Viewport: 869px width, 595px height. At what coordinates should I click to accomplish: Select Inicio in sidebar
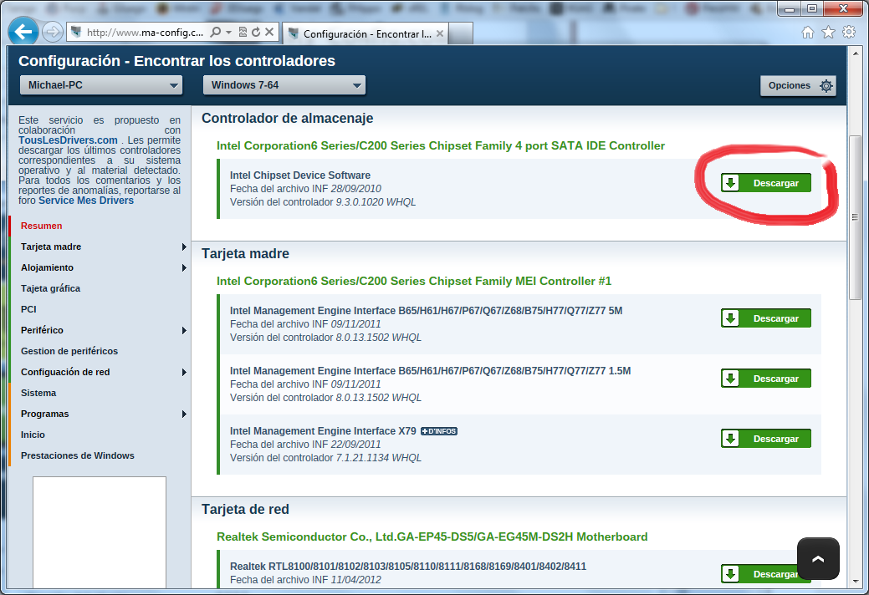coord(33,435)
